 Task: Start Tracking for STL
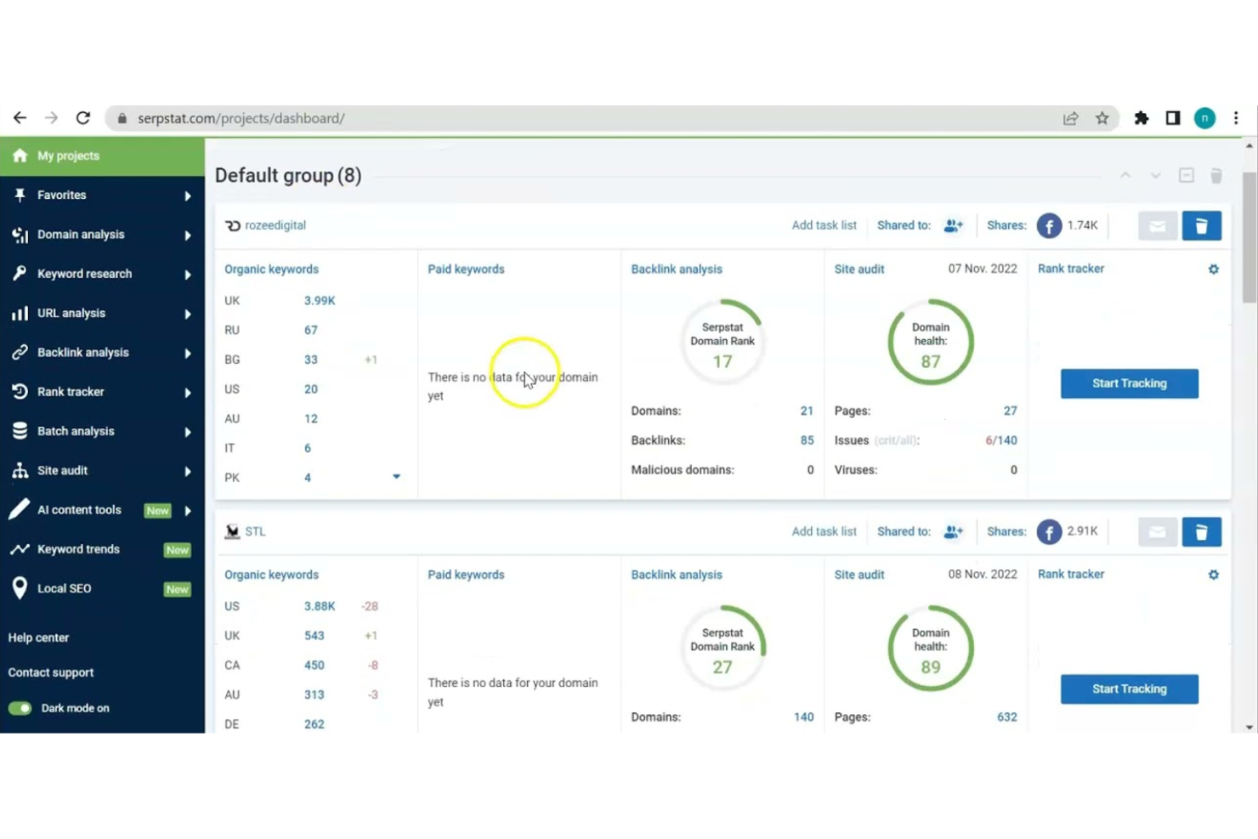[x=1129, y=689]
